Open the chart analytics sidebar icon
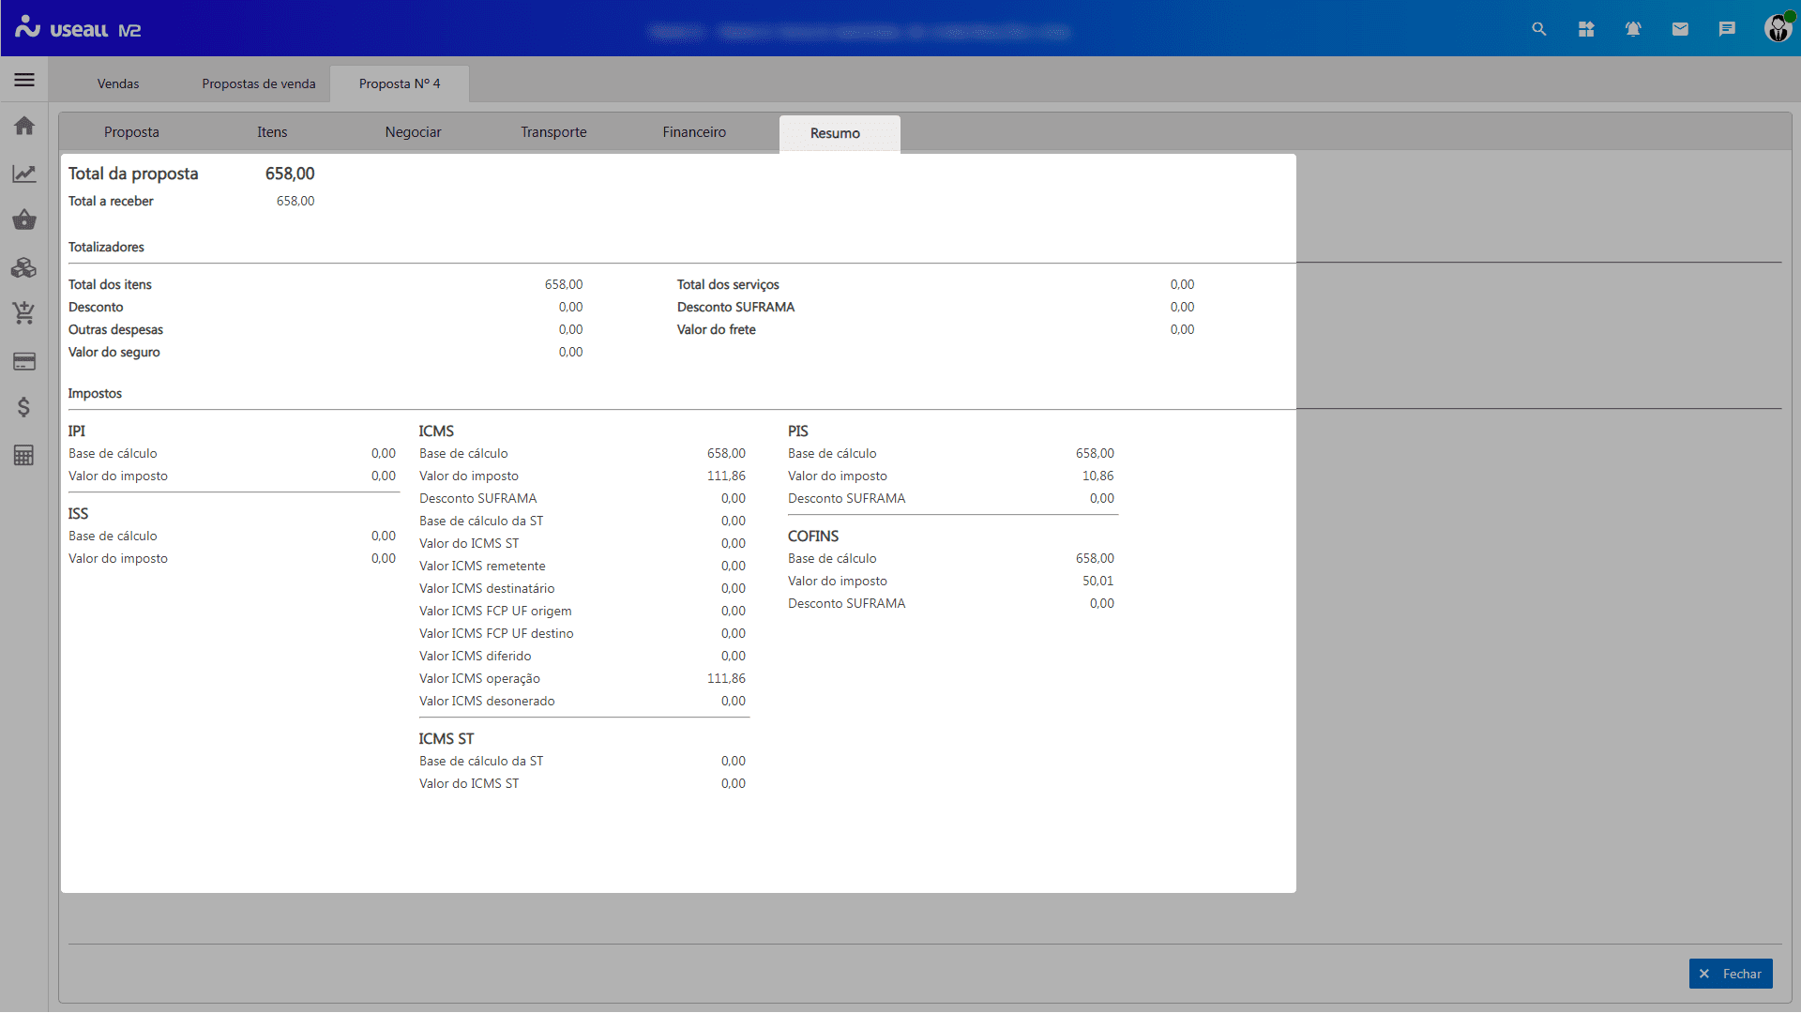Image resolution: width=1801 pixels, height=1013 pixels. coord(24,174)
